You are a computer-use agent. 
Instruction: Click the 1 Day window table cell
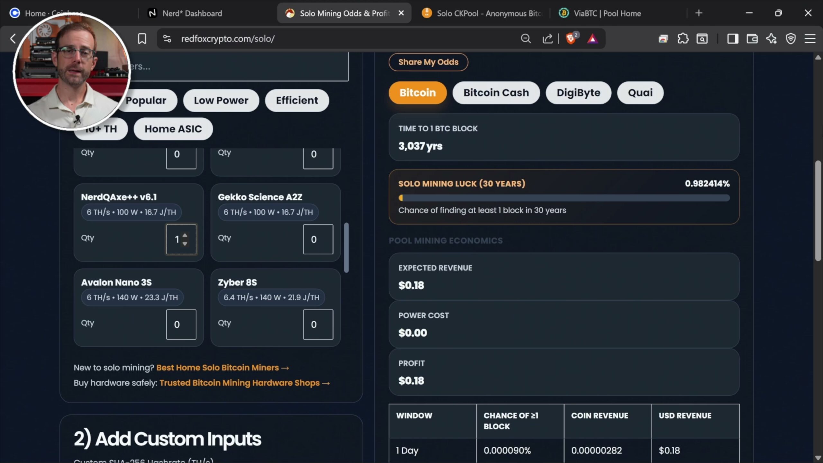click(433, 450)
